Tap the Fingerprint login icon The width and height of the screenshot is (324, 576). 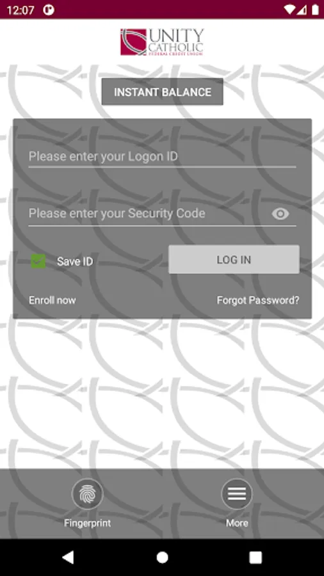tap(88, 494)
